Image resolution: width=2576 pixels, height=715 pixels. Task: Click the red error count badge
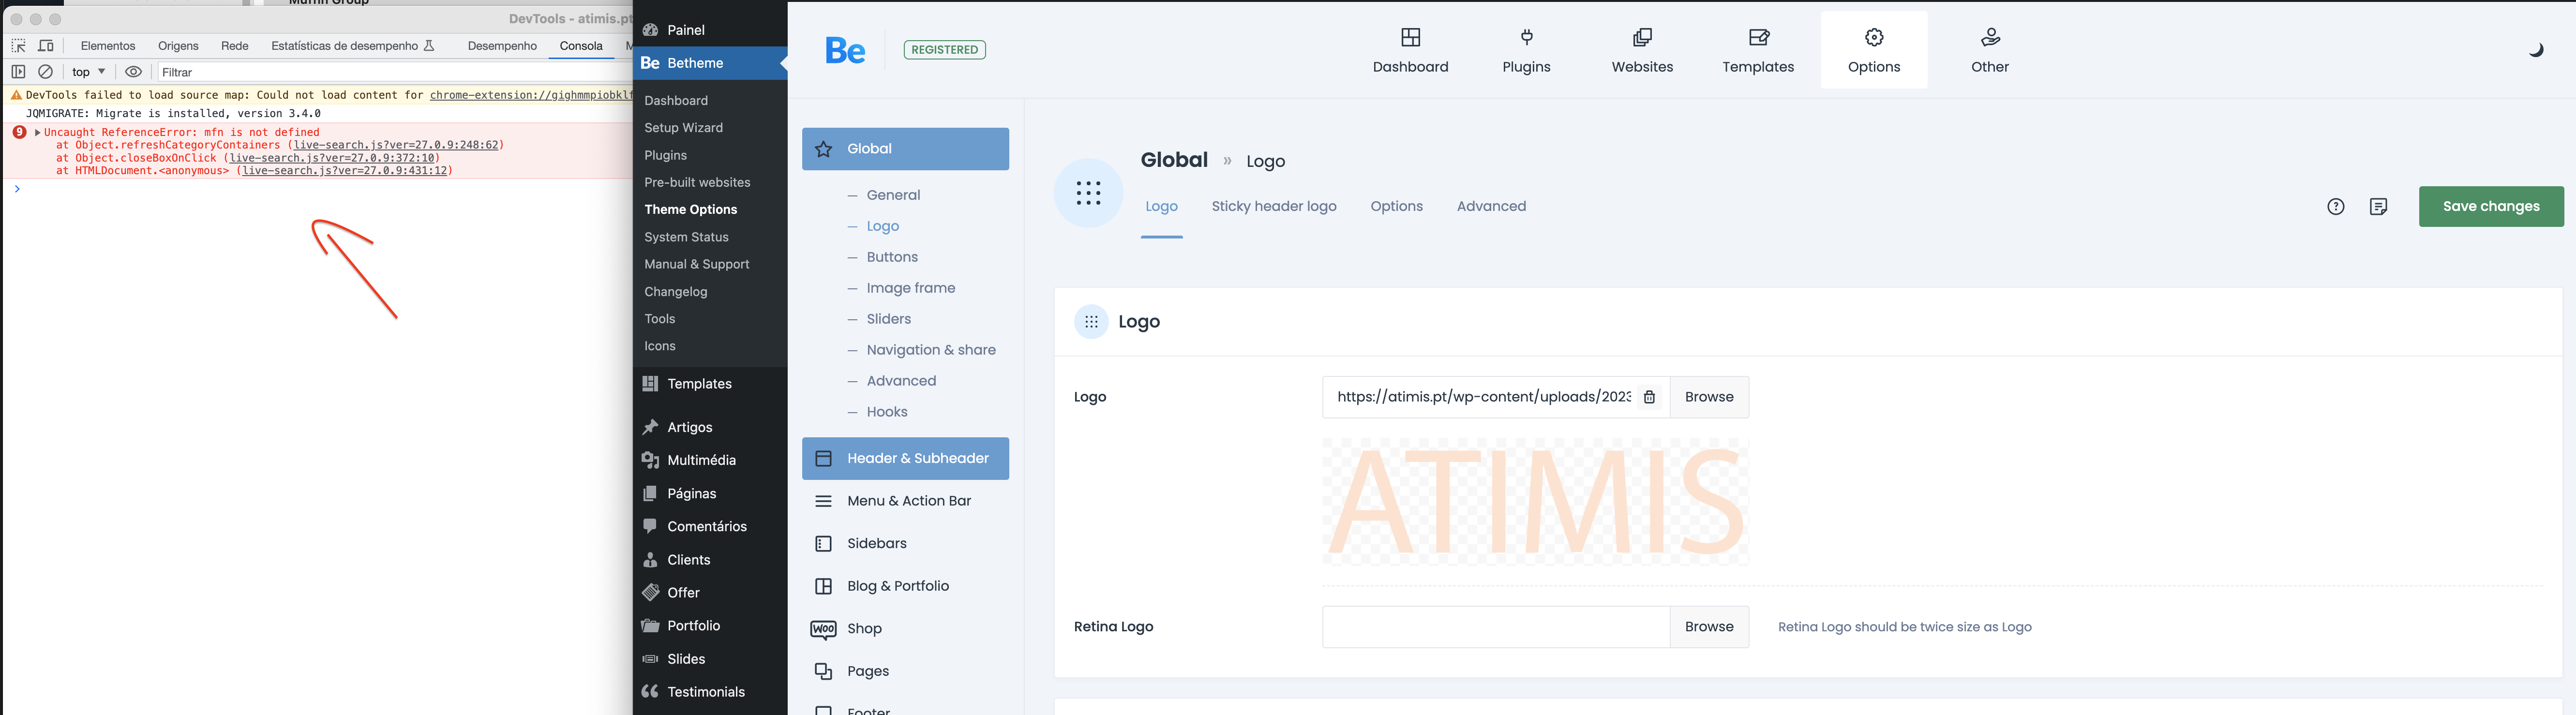coord(19,132)
